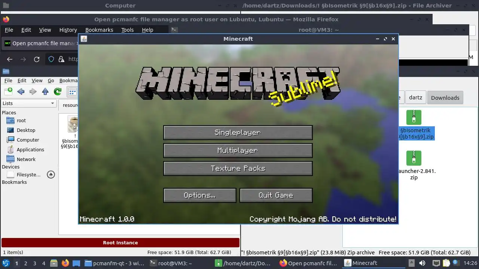Click dartz path button in file manager
The height and width of the screenshot is (269, 479).
415,98
